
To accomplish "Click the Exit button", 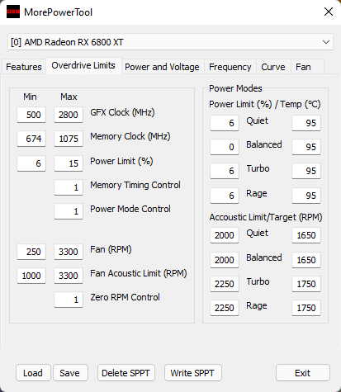I will coord(303,373).
